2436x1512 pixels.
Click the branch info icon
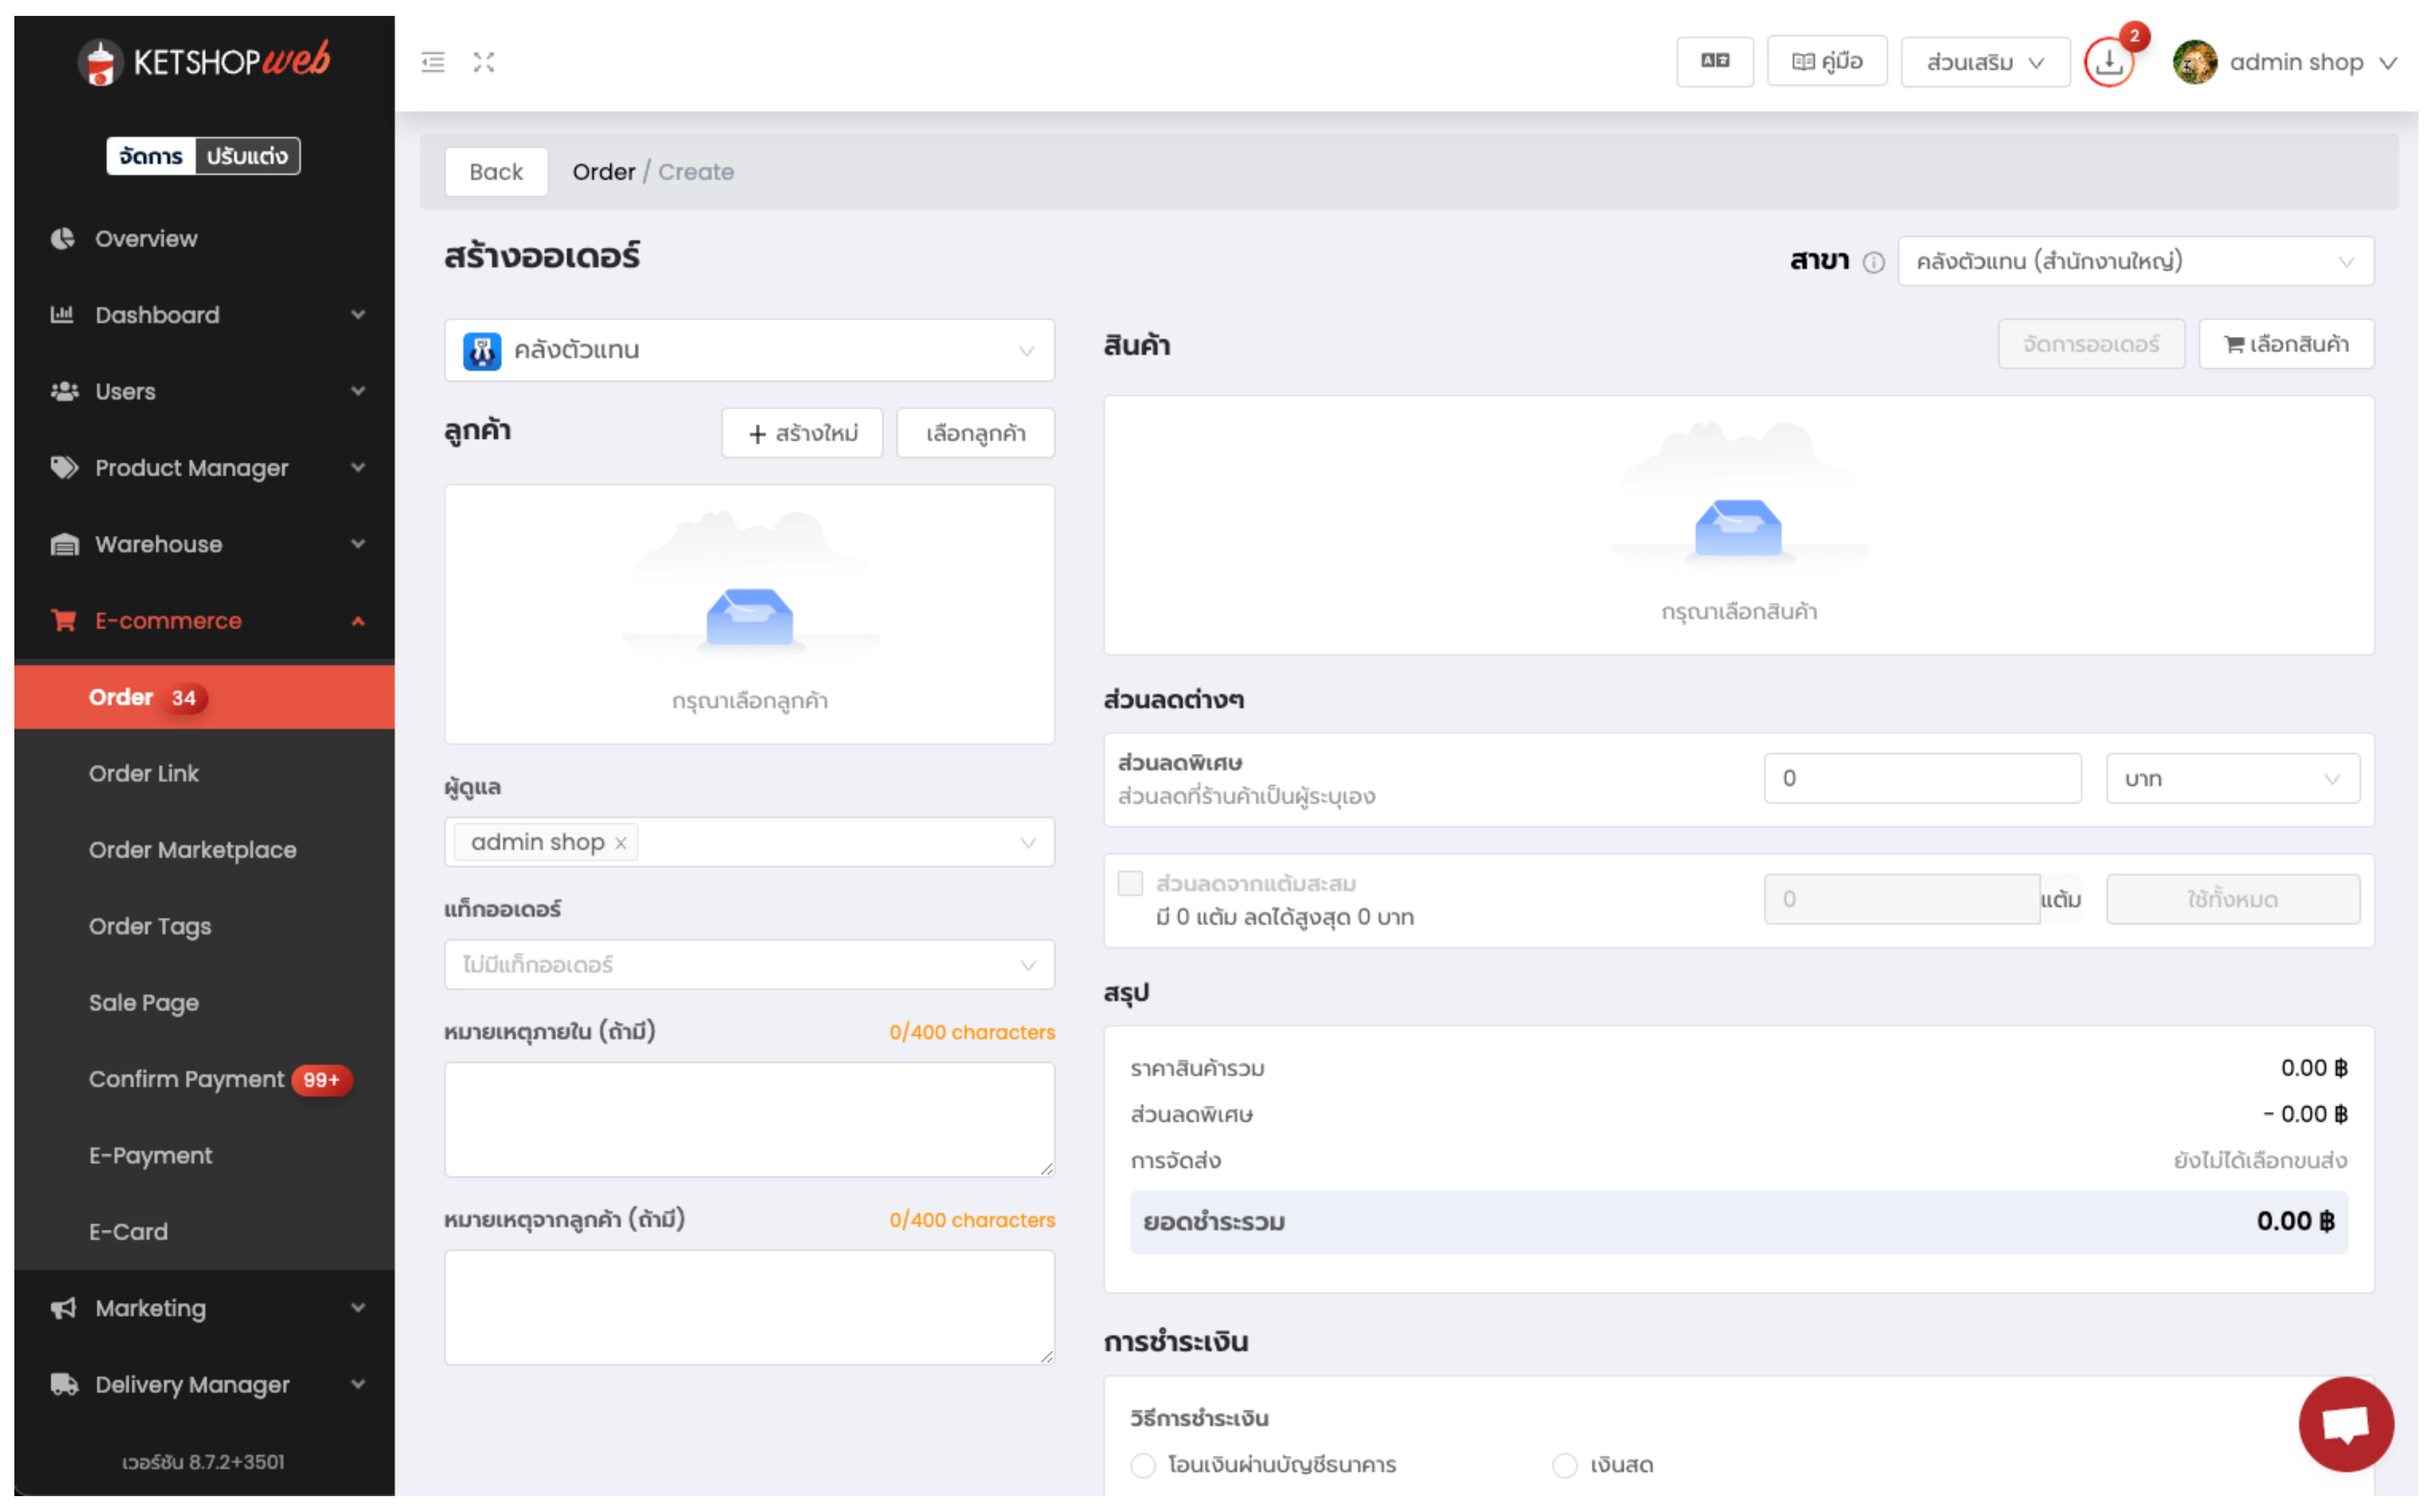[1873, 262]
